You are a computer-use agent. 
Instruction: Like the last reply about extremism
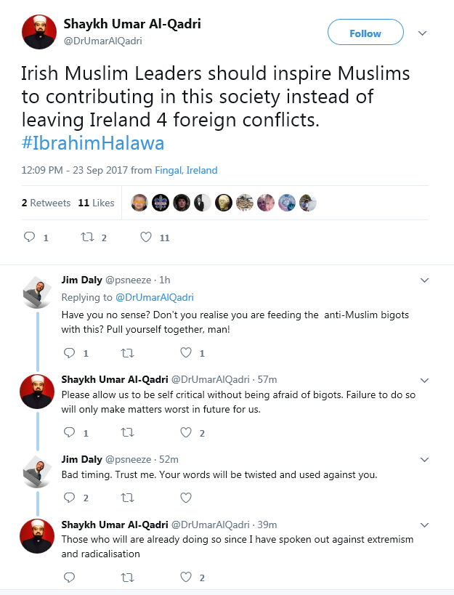pyautogui.click(x=186, y=578)
